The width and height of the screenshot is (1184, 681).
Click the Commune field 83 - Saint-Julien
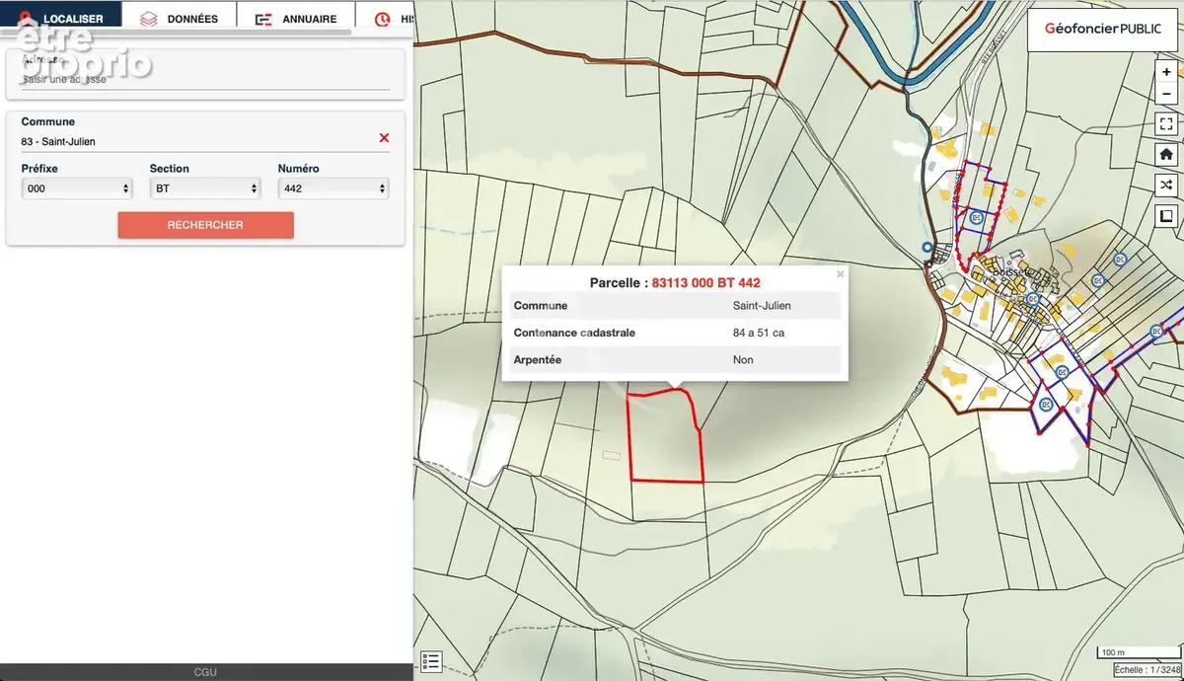197,141
